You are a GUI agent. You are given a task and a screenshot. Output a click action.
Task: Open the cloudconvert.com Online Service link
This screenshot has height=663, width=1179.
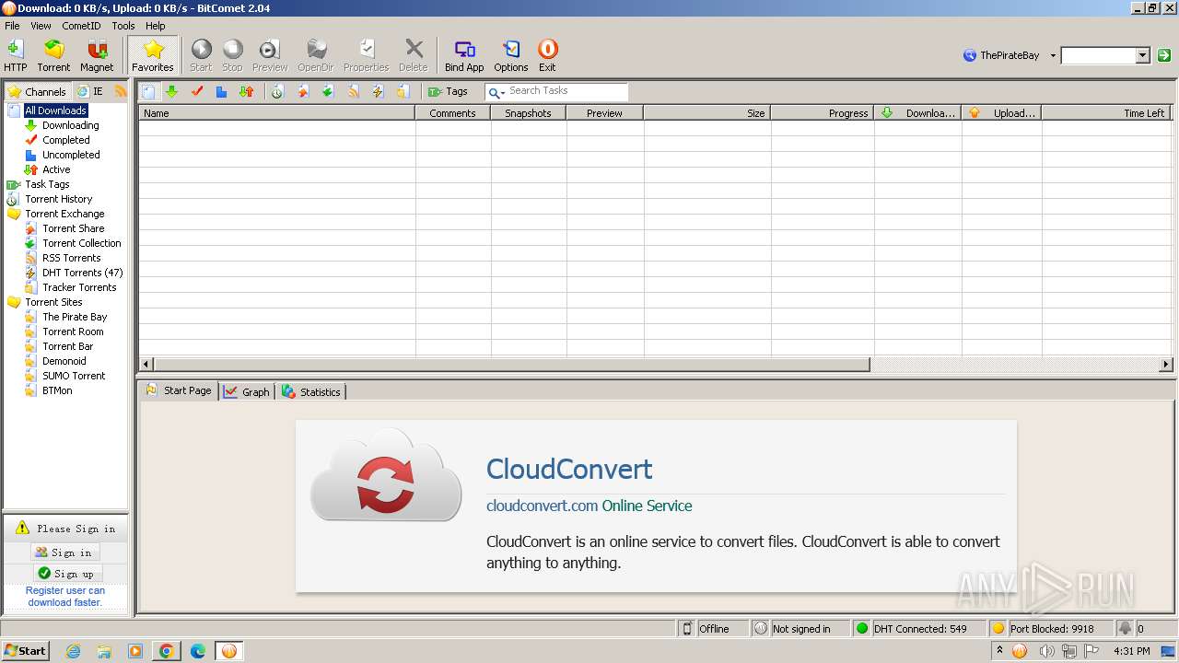589,506
